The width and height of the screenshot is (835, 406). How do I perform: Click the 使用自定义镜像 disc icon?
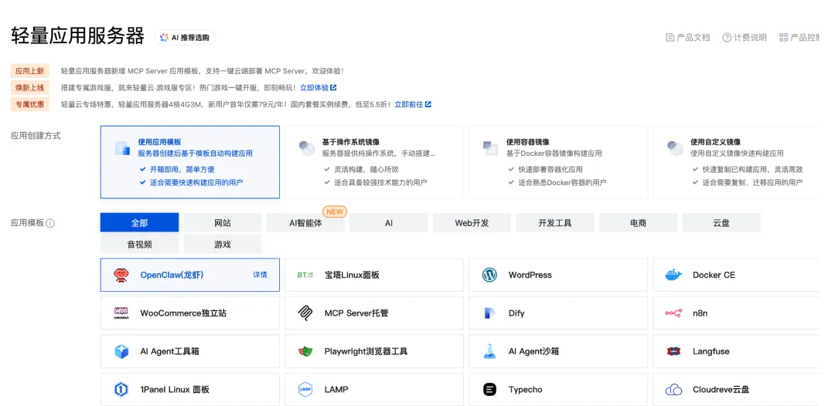point(675,147)
